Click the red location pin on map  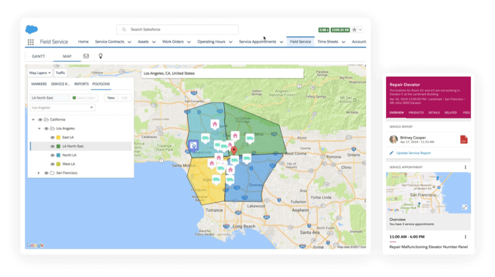(x=233, y=150)
